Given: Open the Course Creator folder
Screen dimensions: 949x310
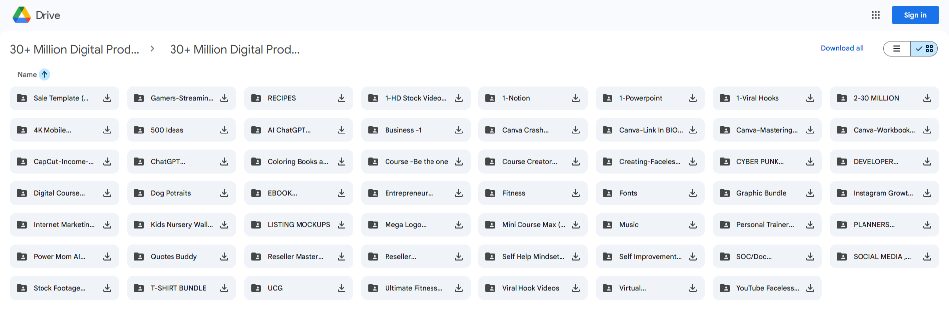Looking at the screenshot, I should pos(533,162).
